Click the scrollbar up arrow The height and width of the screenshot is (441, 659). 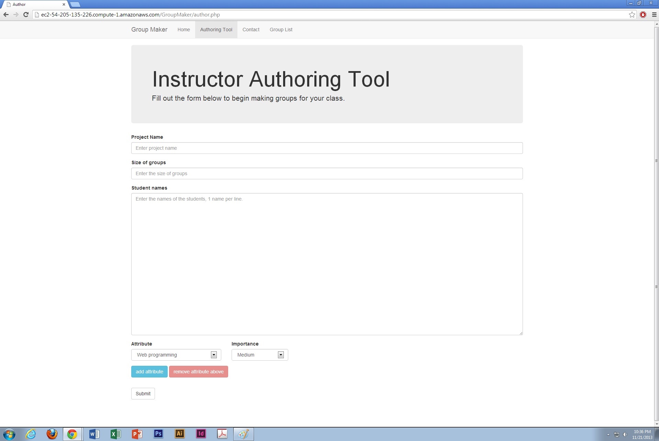657,24
